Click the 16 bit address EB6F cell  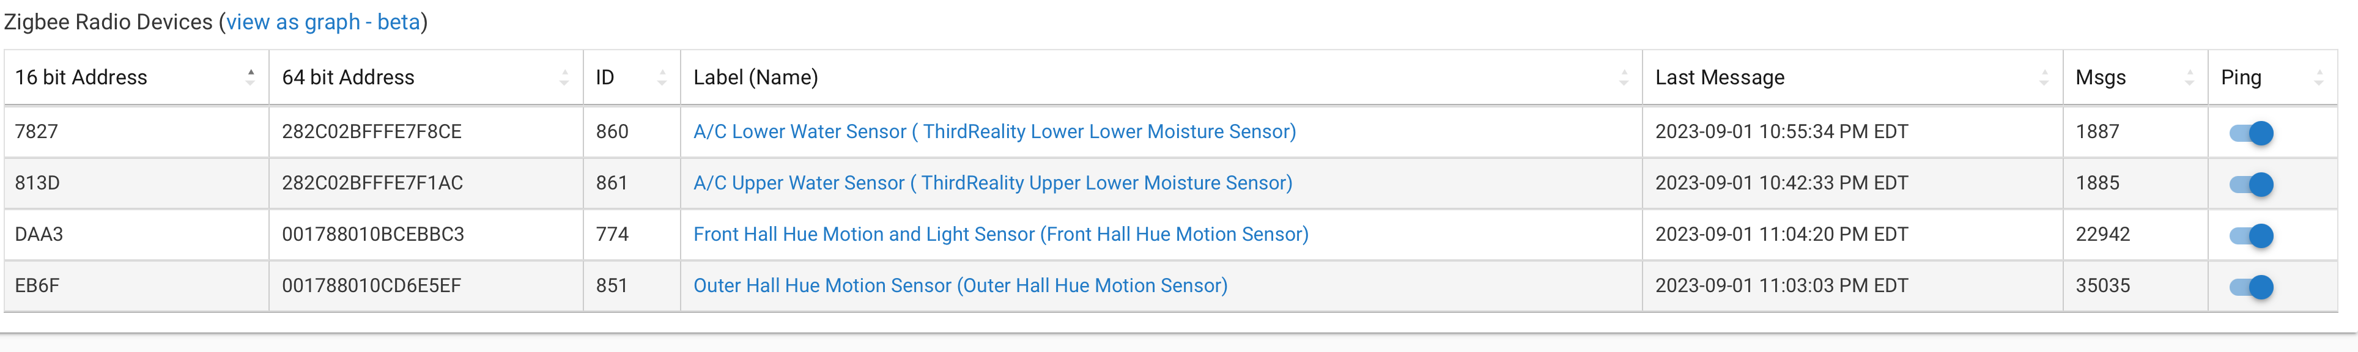tap(37, 285)
